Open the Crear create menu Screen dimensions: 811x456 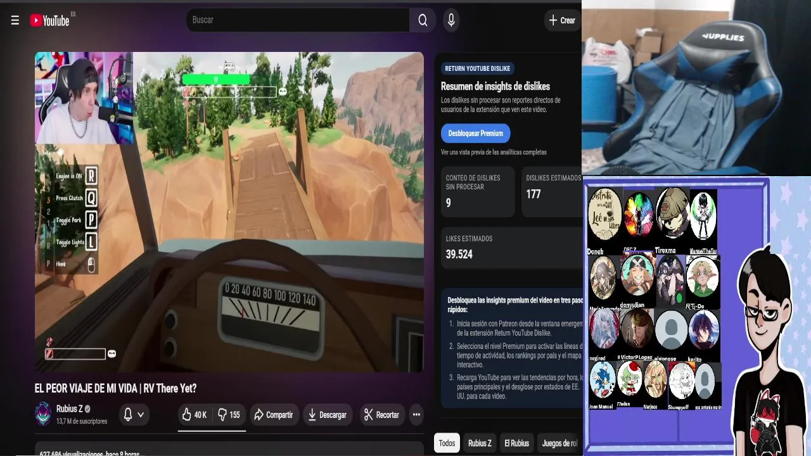pyautogui.click(x=562, y=20)
